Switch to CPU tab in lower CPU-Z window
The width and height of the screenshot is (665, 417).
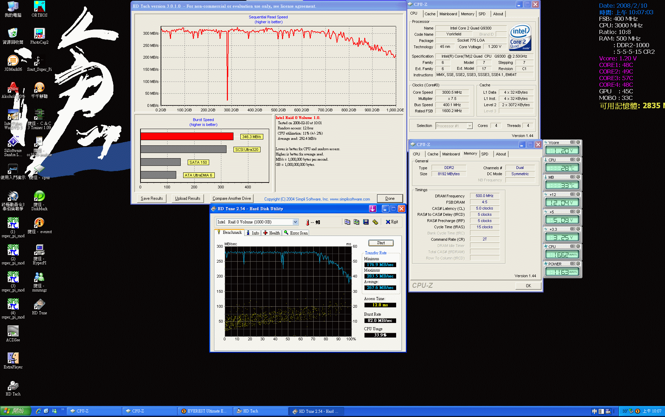[x=416, y=154]
